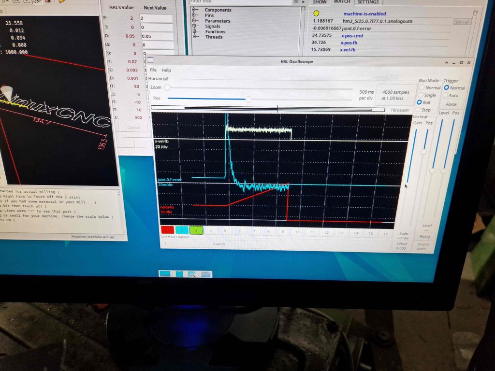
Task: Click the horizontal Pos slider handle
Action: [248, 100]
